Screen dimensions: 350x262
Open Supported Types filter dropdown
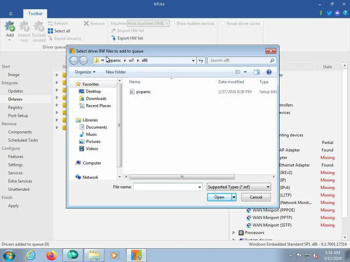pos(239,187)
